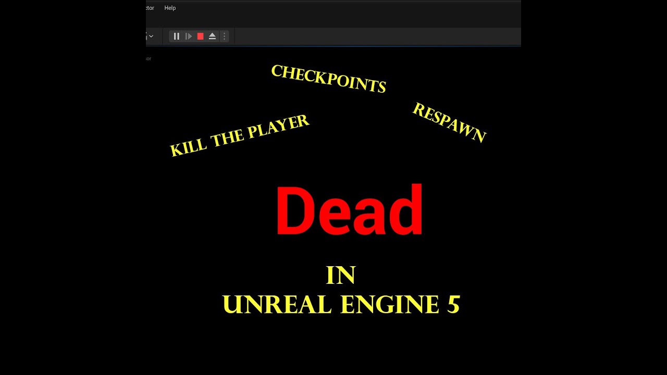Click the "UNREAL ENGINE 5" text
This screenshot has width=667, height=375.
pyautogui.click(x=341, y=304)
